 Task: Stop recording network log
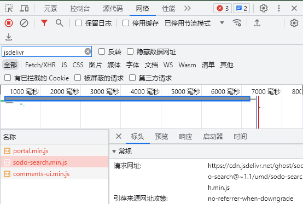(9, 23)
